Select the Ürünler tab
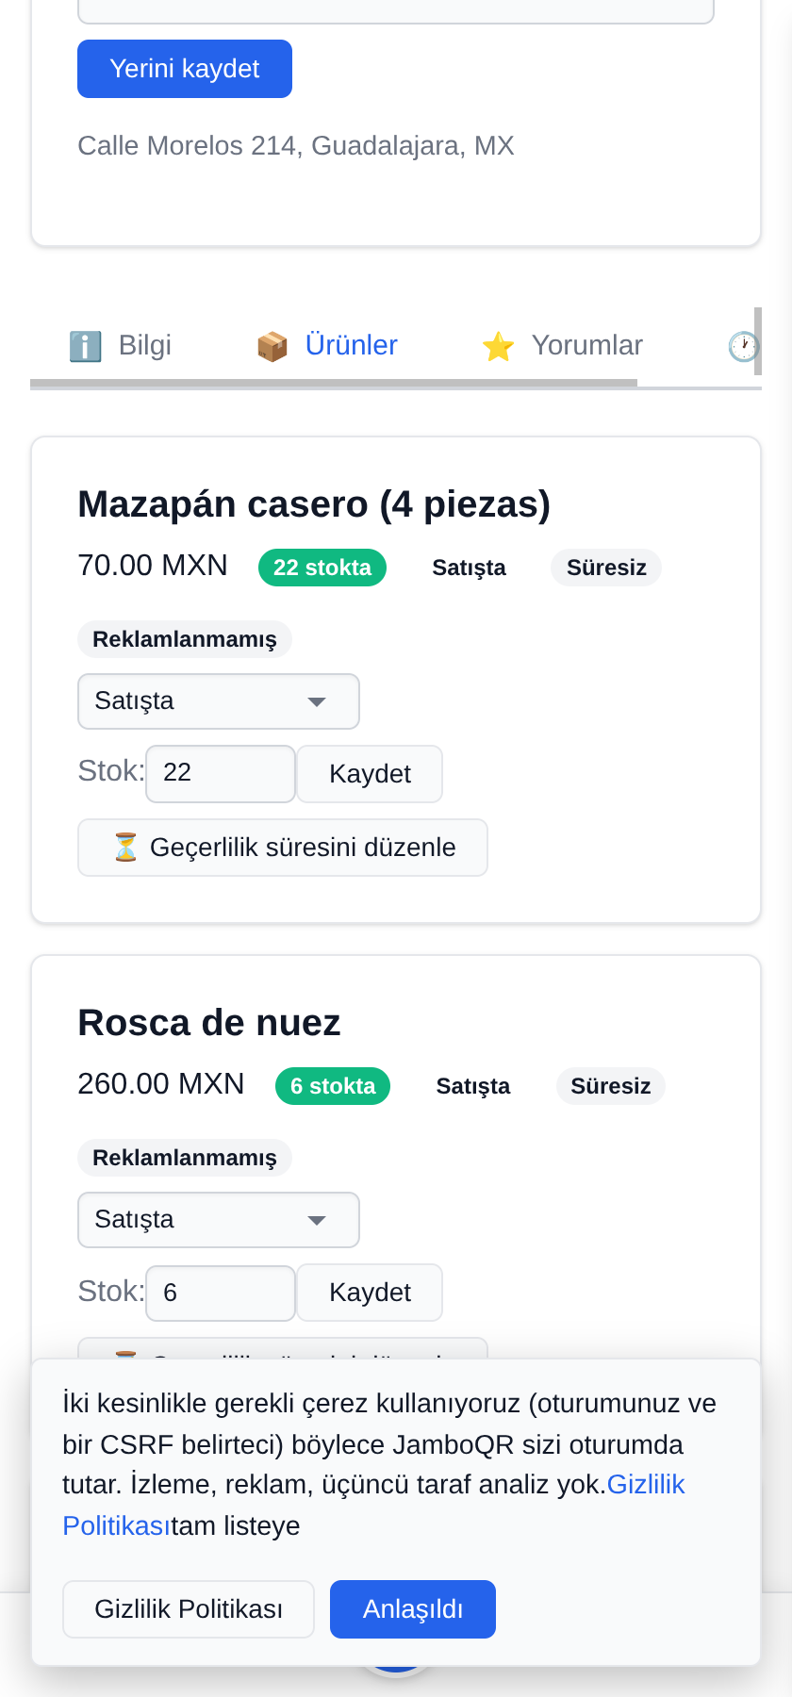792x1697 pixels. [x=327, y=345]
